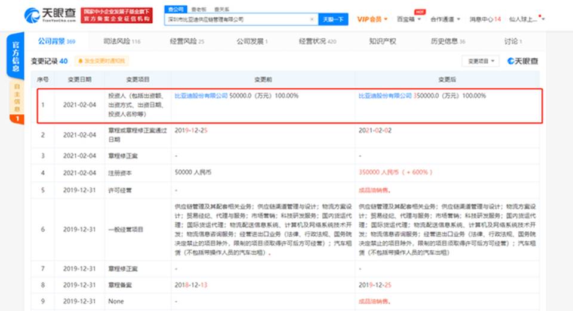Click the 许可经营 item in row 5
This screenshot has height=311, width=573.
[120, 190]
